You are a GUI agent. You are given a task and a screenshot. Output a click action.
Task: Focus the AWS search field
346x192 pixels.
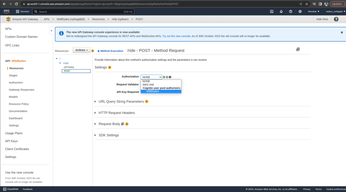[x=83, y=12]
